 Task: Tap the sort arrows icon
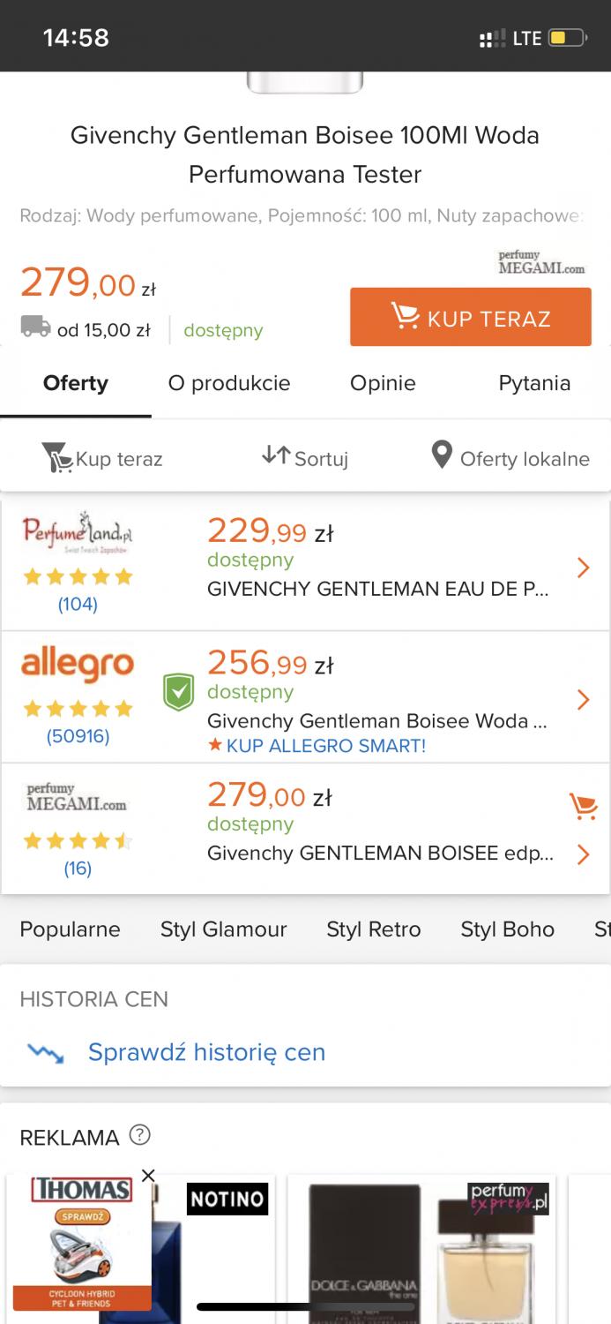276,455
